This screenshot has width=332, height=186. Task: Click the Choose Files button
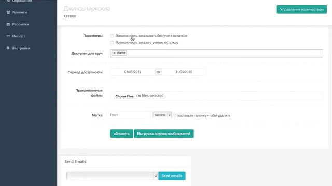tap(125, 96)
